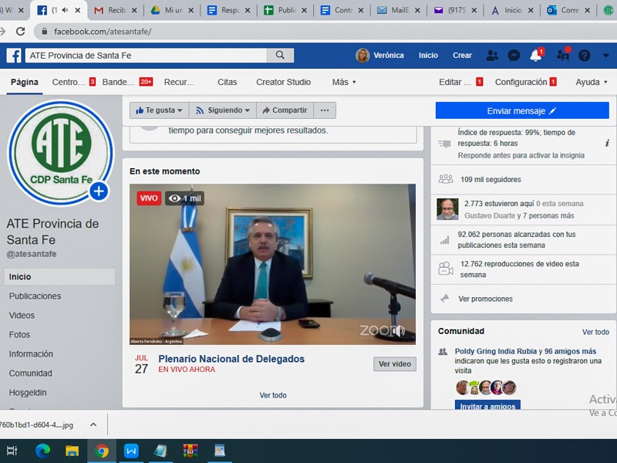Expand the Más menu

[344, 82]
